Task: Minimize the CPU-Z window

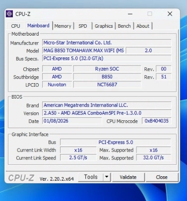Action: point(130,14)
